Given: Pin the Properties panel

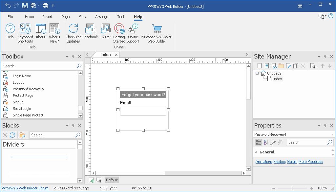Looking at the screenshot, I should (325, 125).
